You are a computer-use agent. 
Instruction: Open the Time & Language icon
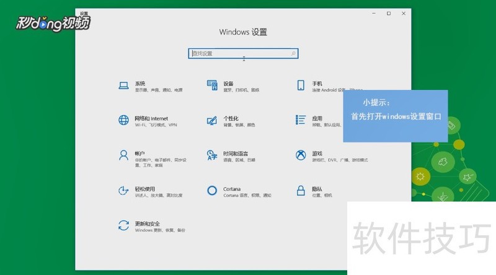coord(212,155)
